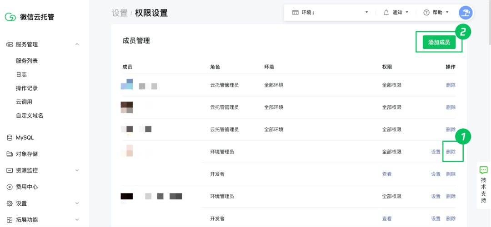Click 删除 in the first 云托管管理员 row

[x=451, y=85]
